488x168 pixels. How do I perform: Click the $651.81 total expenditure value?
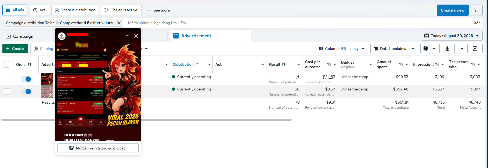pyautogui.click(x=402, y=102)
